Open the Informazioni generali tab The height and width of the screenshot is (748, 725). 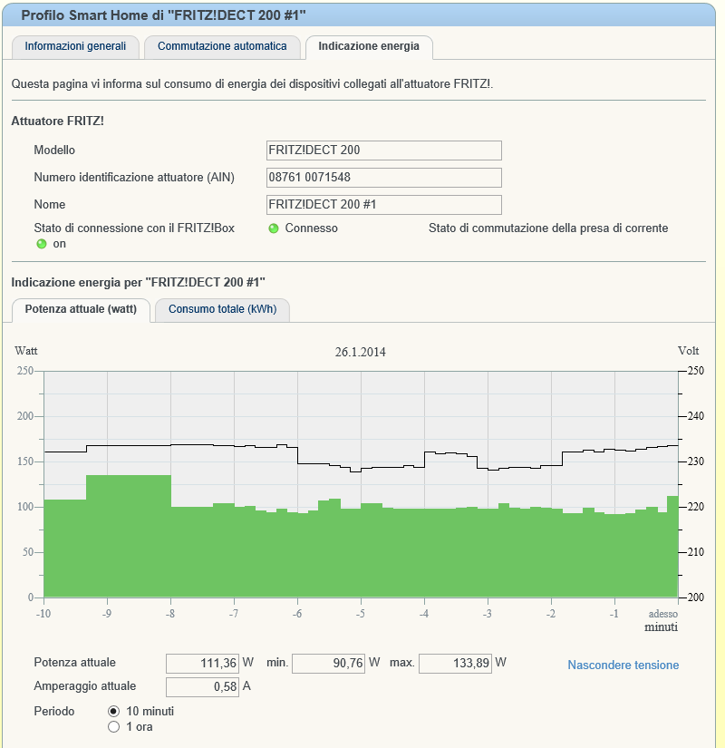[x=75, y=47]
